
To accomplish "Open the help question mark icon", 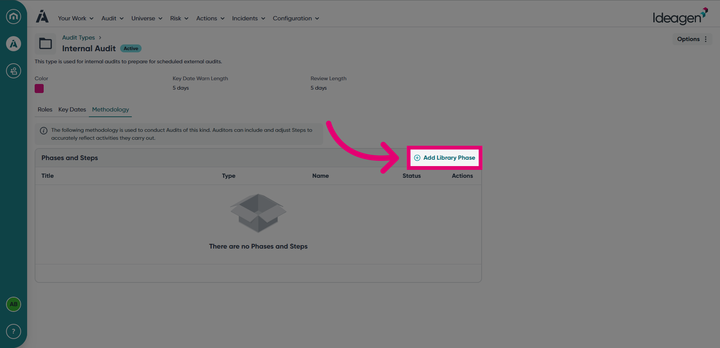I will pos(14,331).
